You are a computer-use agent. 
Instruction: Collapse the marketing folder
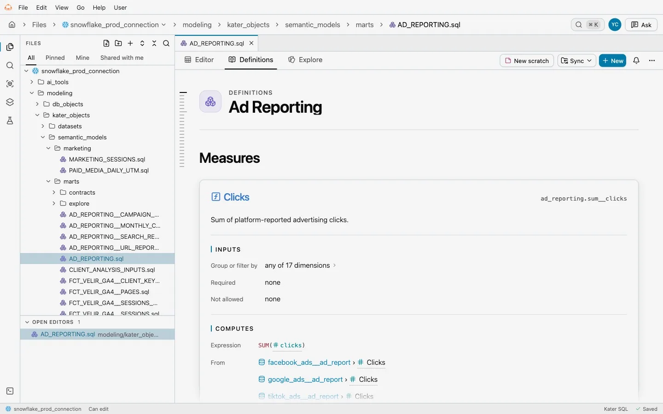[48, 148]
